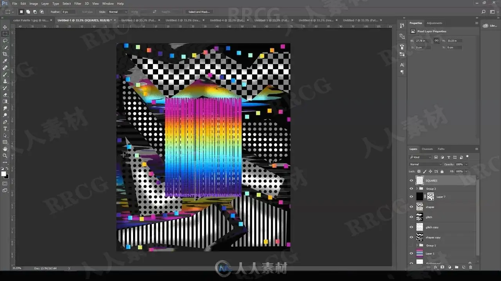This screenshot has width=501, height=281.
Task: Select the Clone Stamp tool
Action: click(5, 81)
